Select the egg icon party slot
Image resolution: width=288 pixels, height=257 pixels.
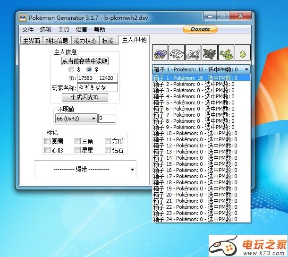243,52
